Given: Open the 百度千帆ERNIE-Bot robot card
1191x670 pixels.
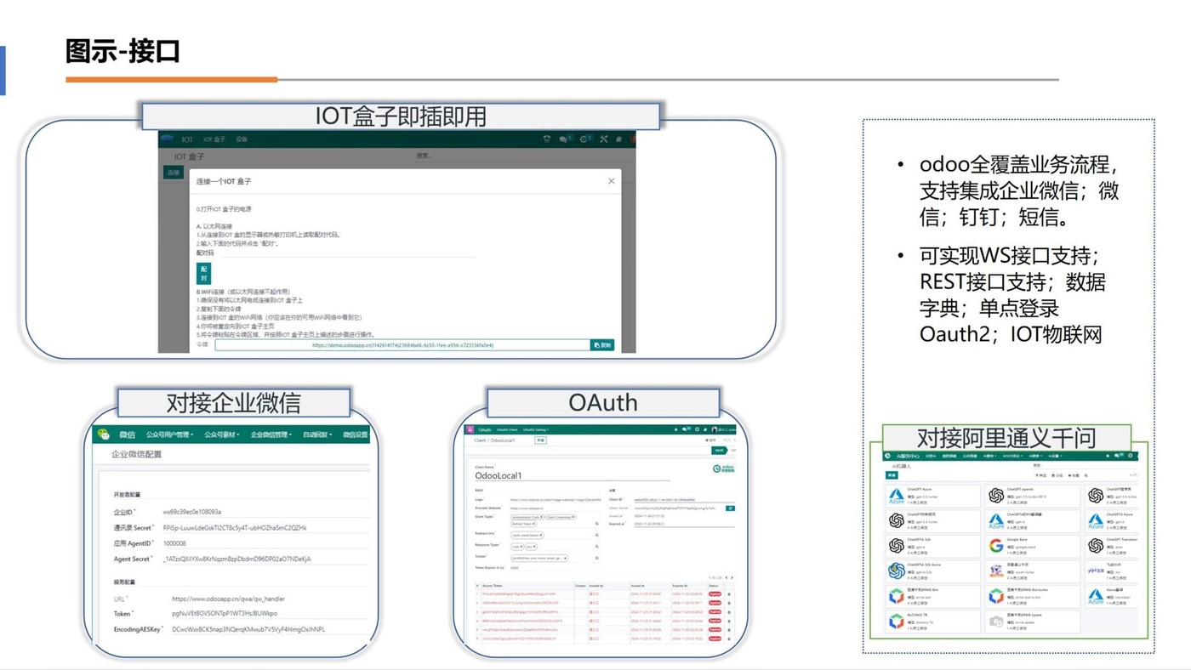Looking at the screenshot, I should click(x=932, y=597).
